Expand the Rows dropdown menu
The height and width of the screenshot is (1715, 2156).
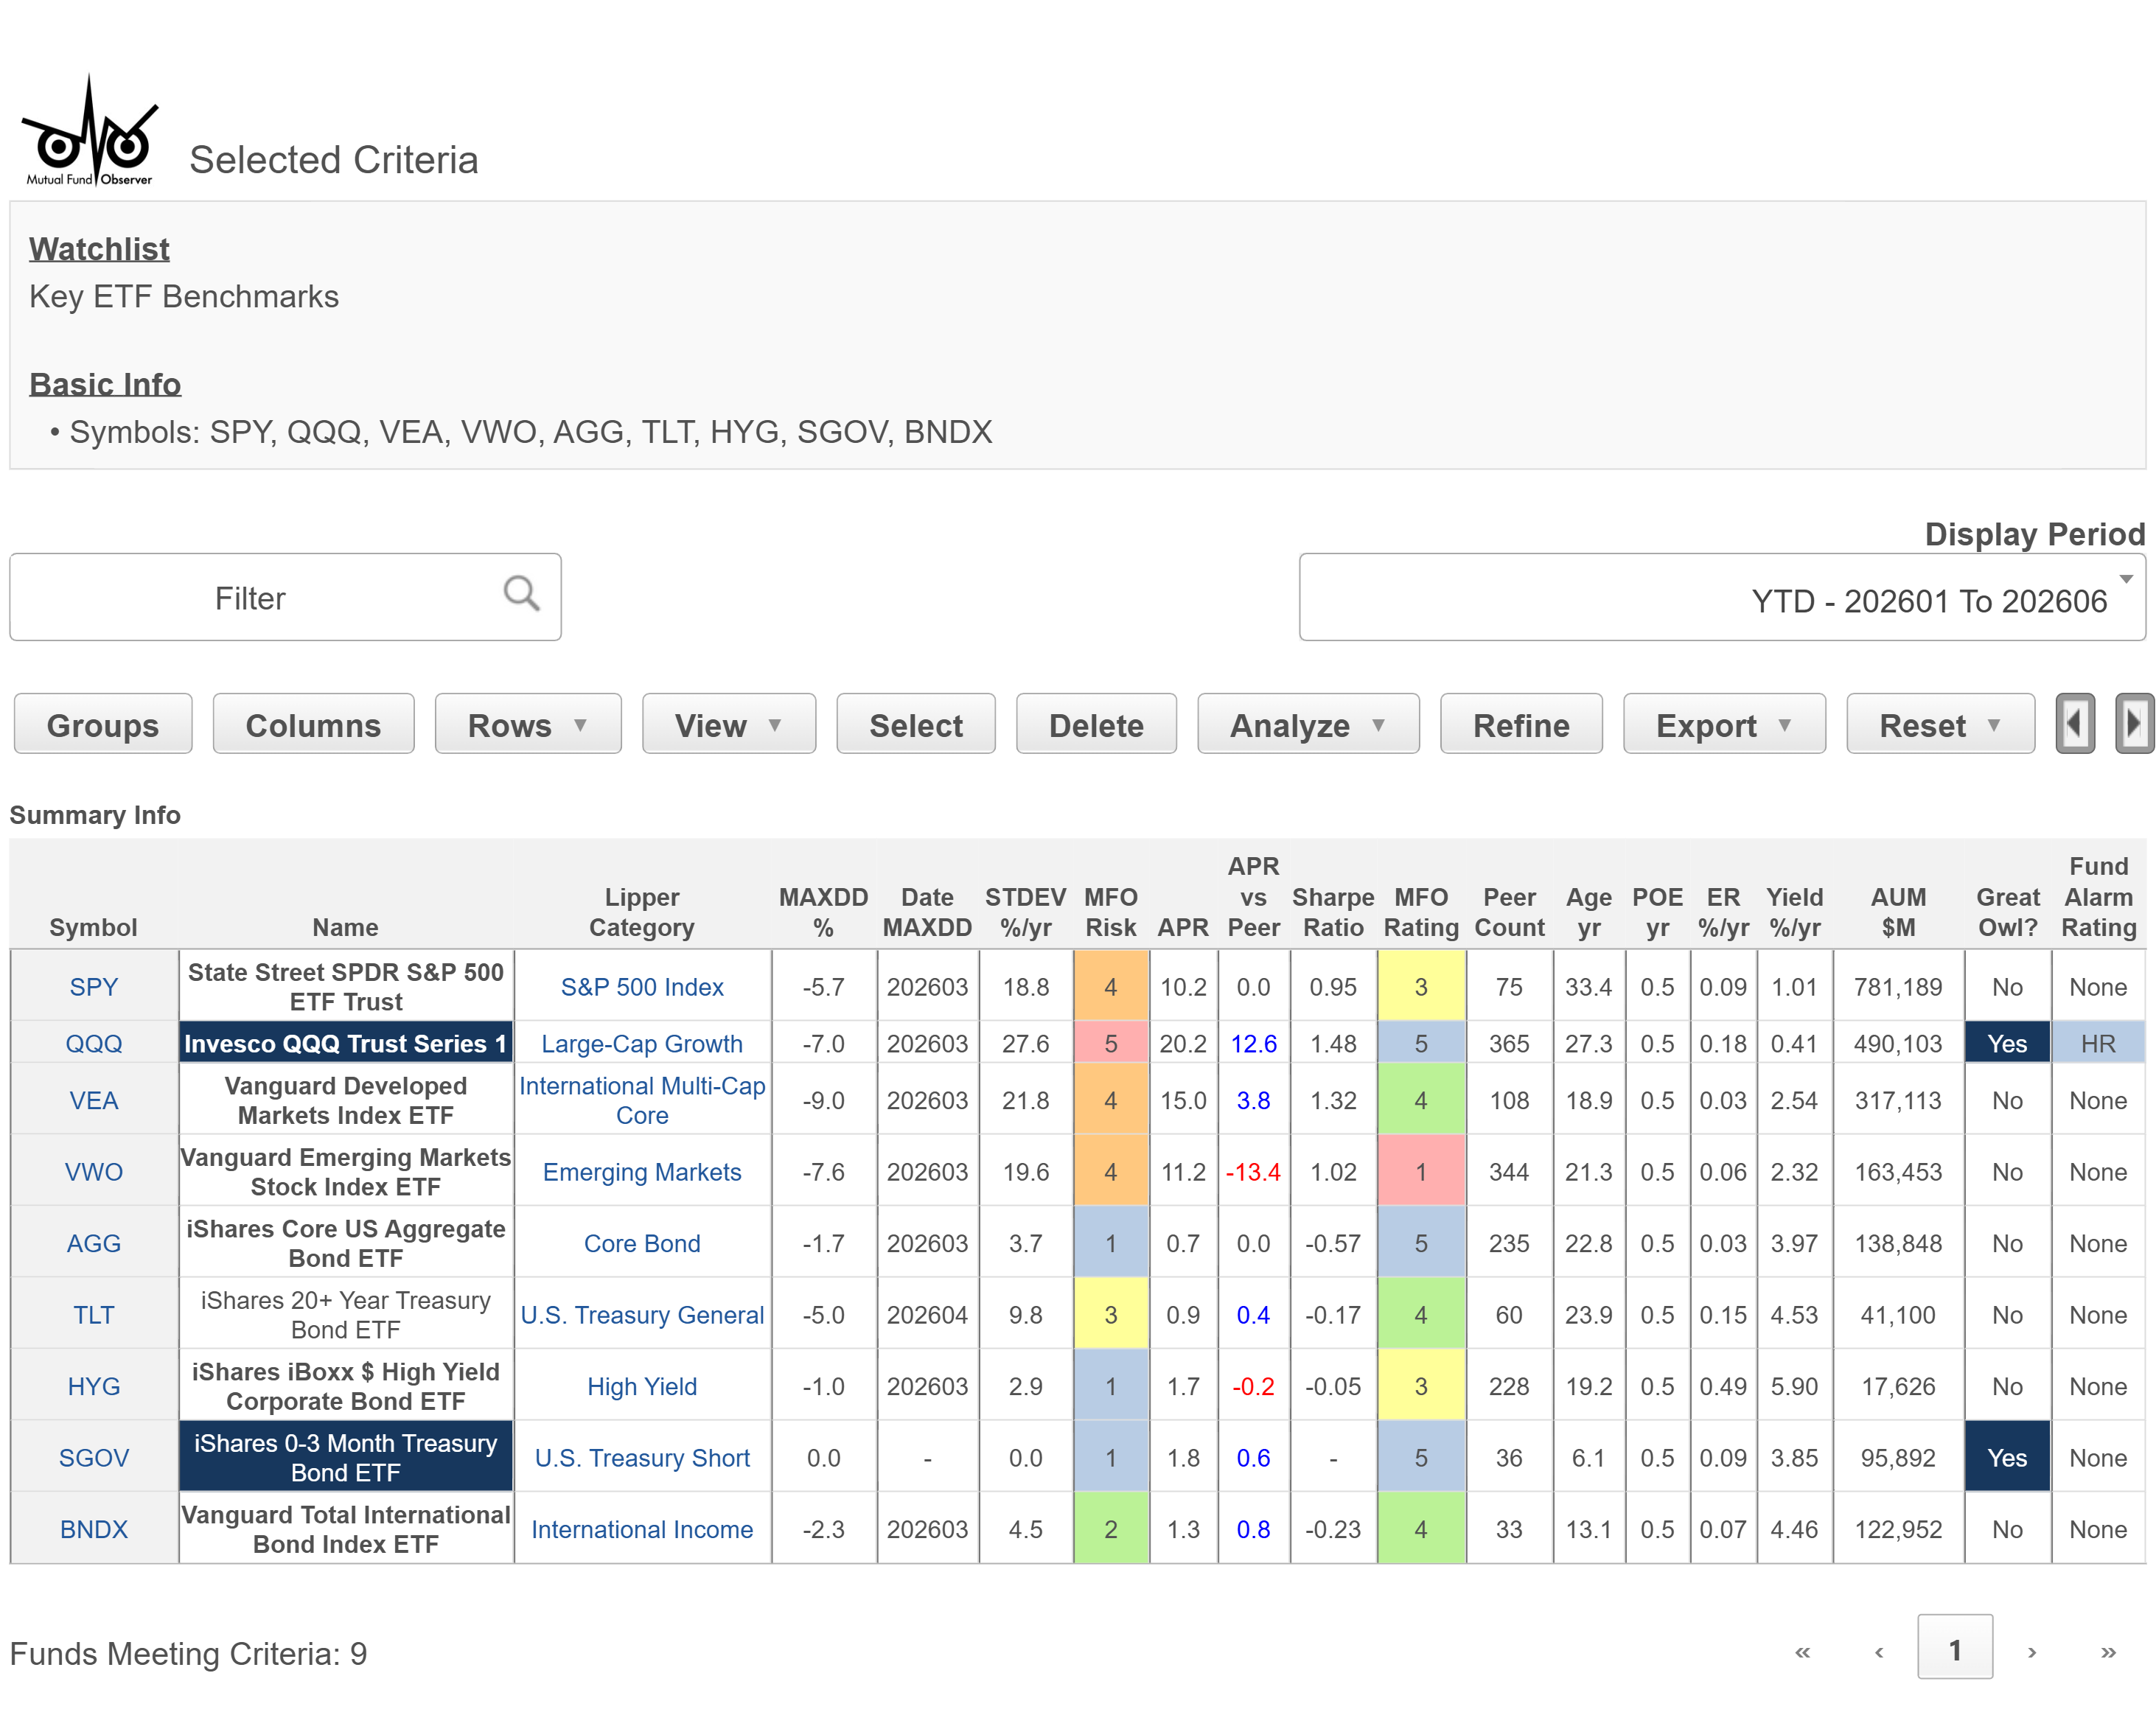528,724
